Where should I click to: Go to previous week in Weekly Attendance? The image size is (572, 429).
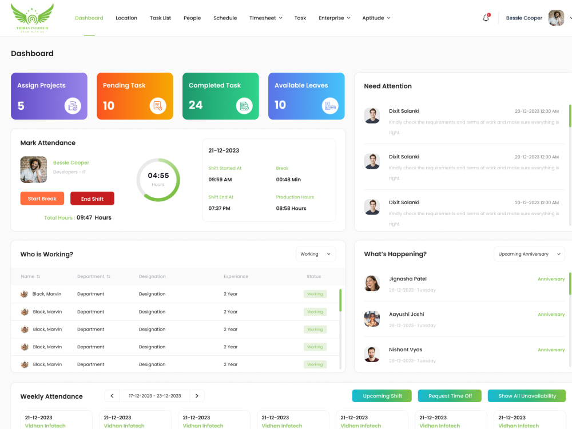112,396
